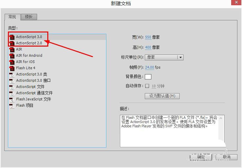Click the 设为默认值(M) button
This screenshot has height=168, width=242.
[162, 96]
